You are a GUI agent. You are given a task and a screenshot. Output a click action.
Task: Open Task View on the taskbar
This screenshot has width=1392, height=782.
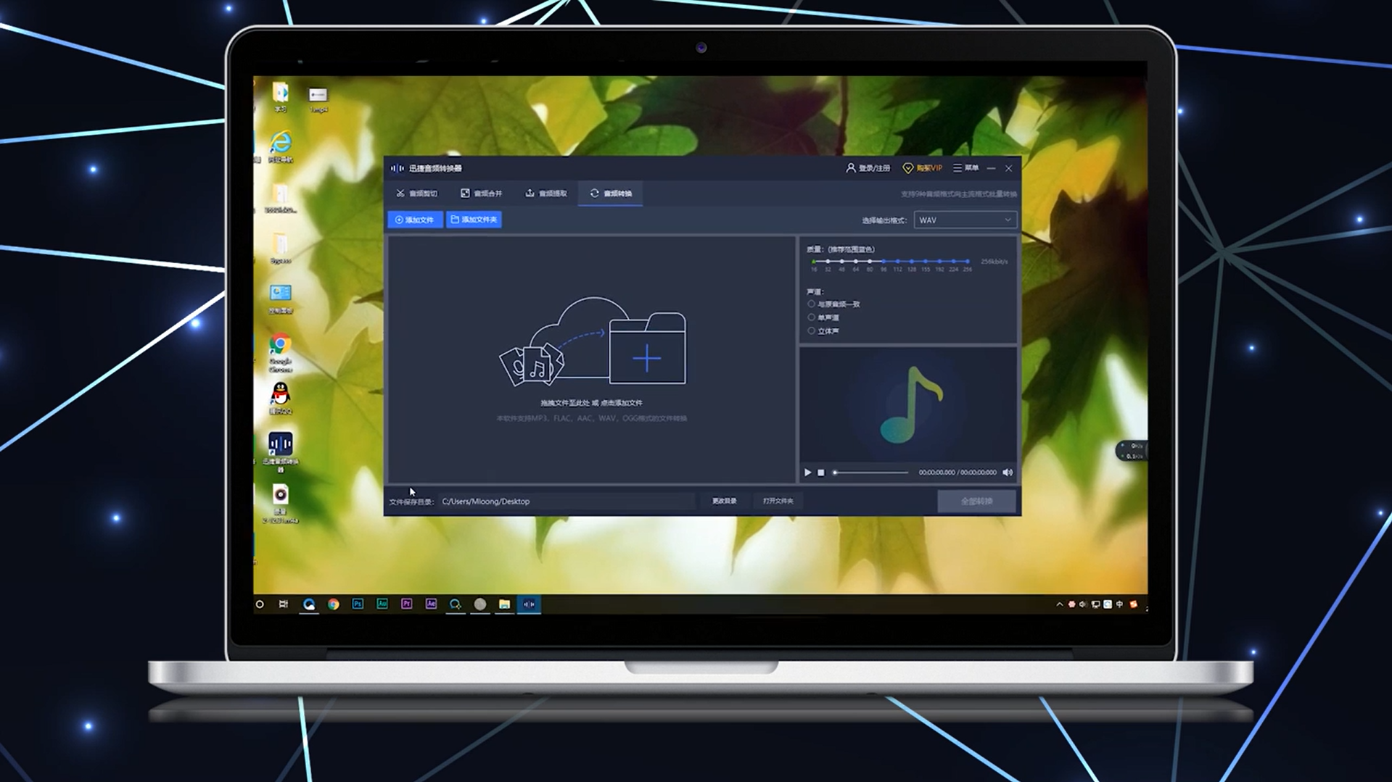284,604
